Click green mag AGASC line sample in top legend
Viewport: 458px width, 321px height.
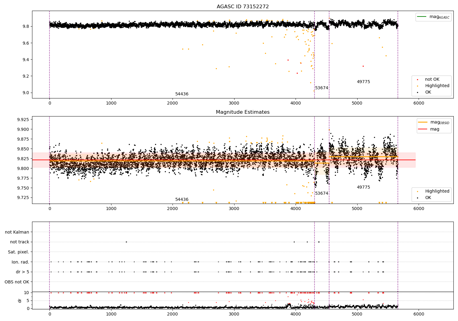(x=422, y=17)
